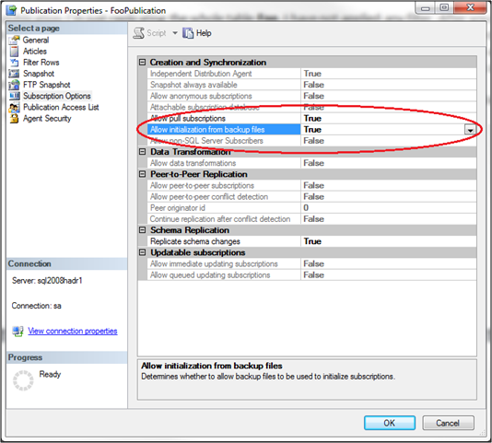This screenshot has height=443, width=492.
Task: Click the FTP Snapshot page icon
Action: 14,85
